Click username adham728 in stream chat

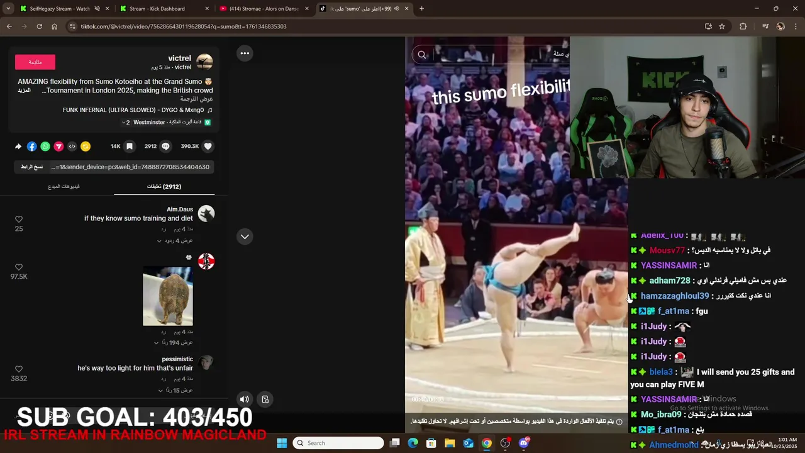coord(670,281)
